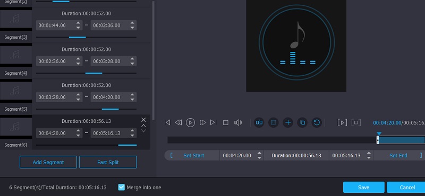
Task: Delete segment with the trash icon
Action: click(274, 123)
